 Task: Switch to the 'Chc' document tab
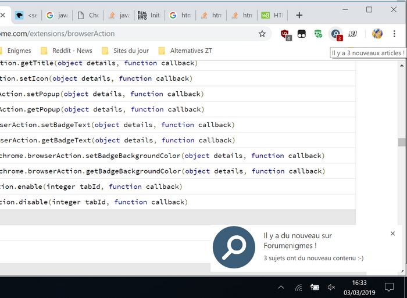(88, 15)
